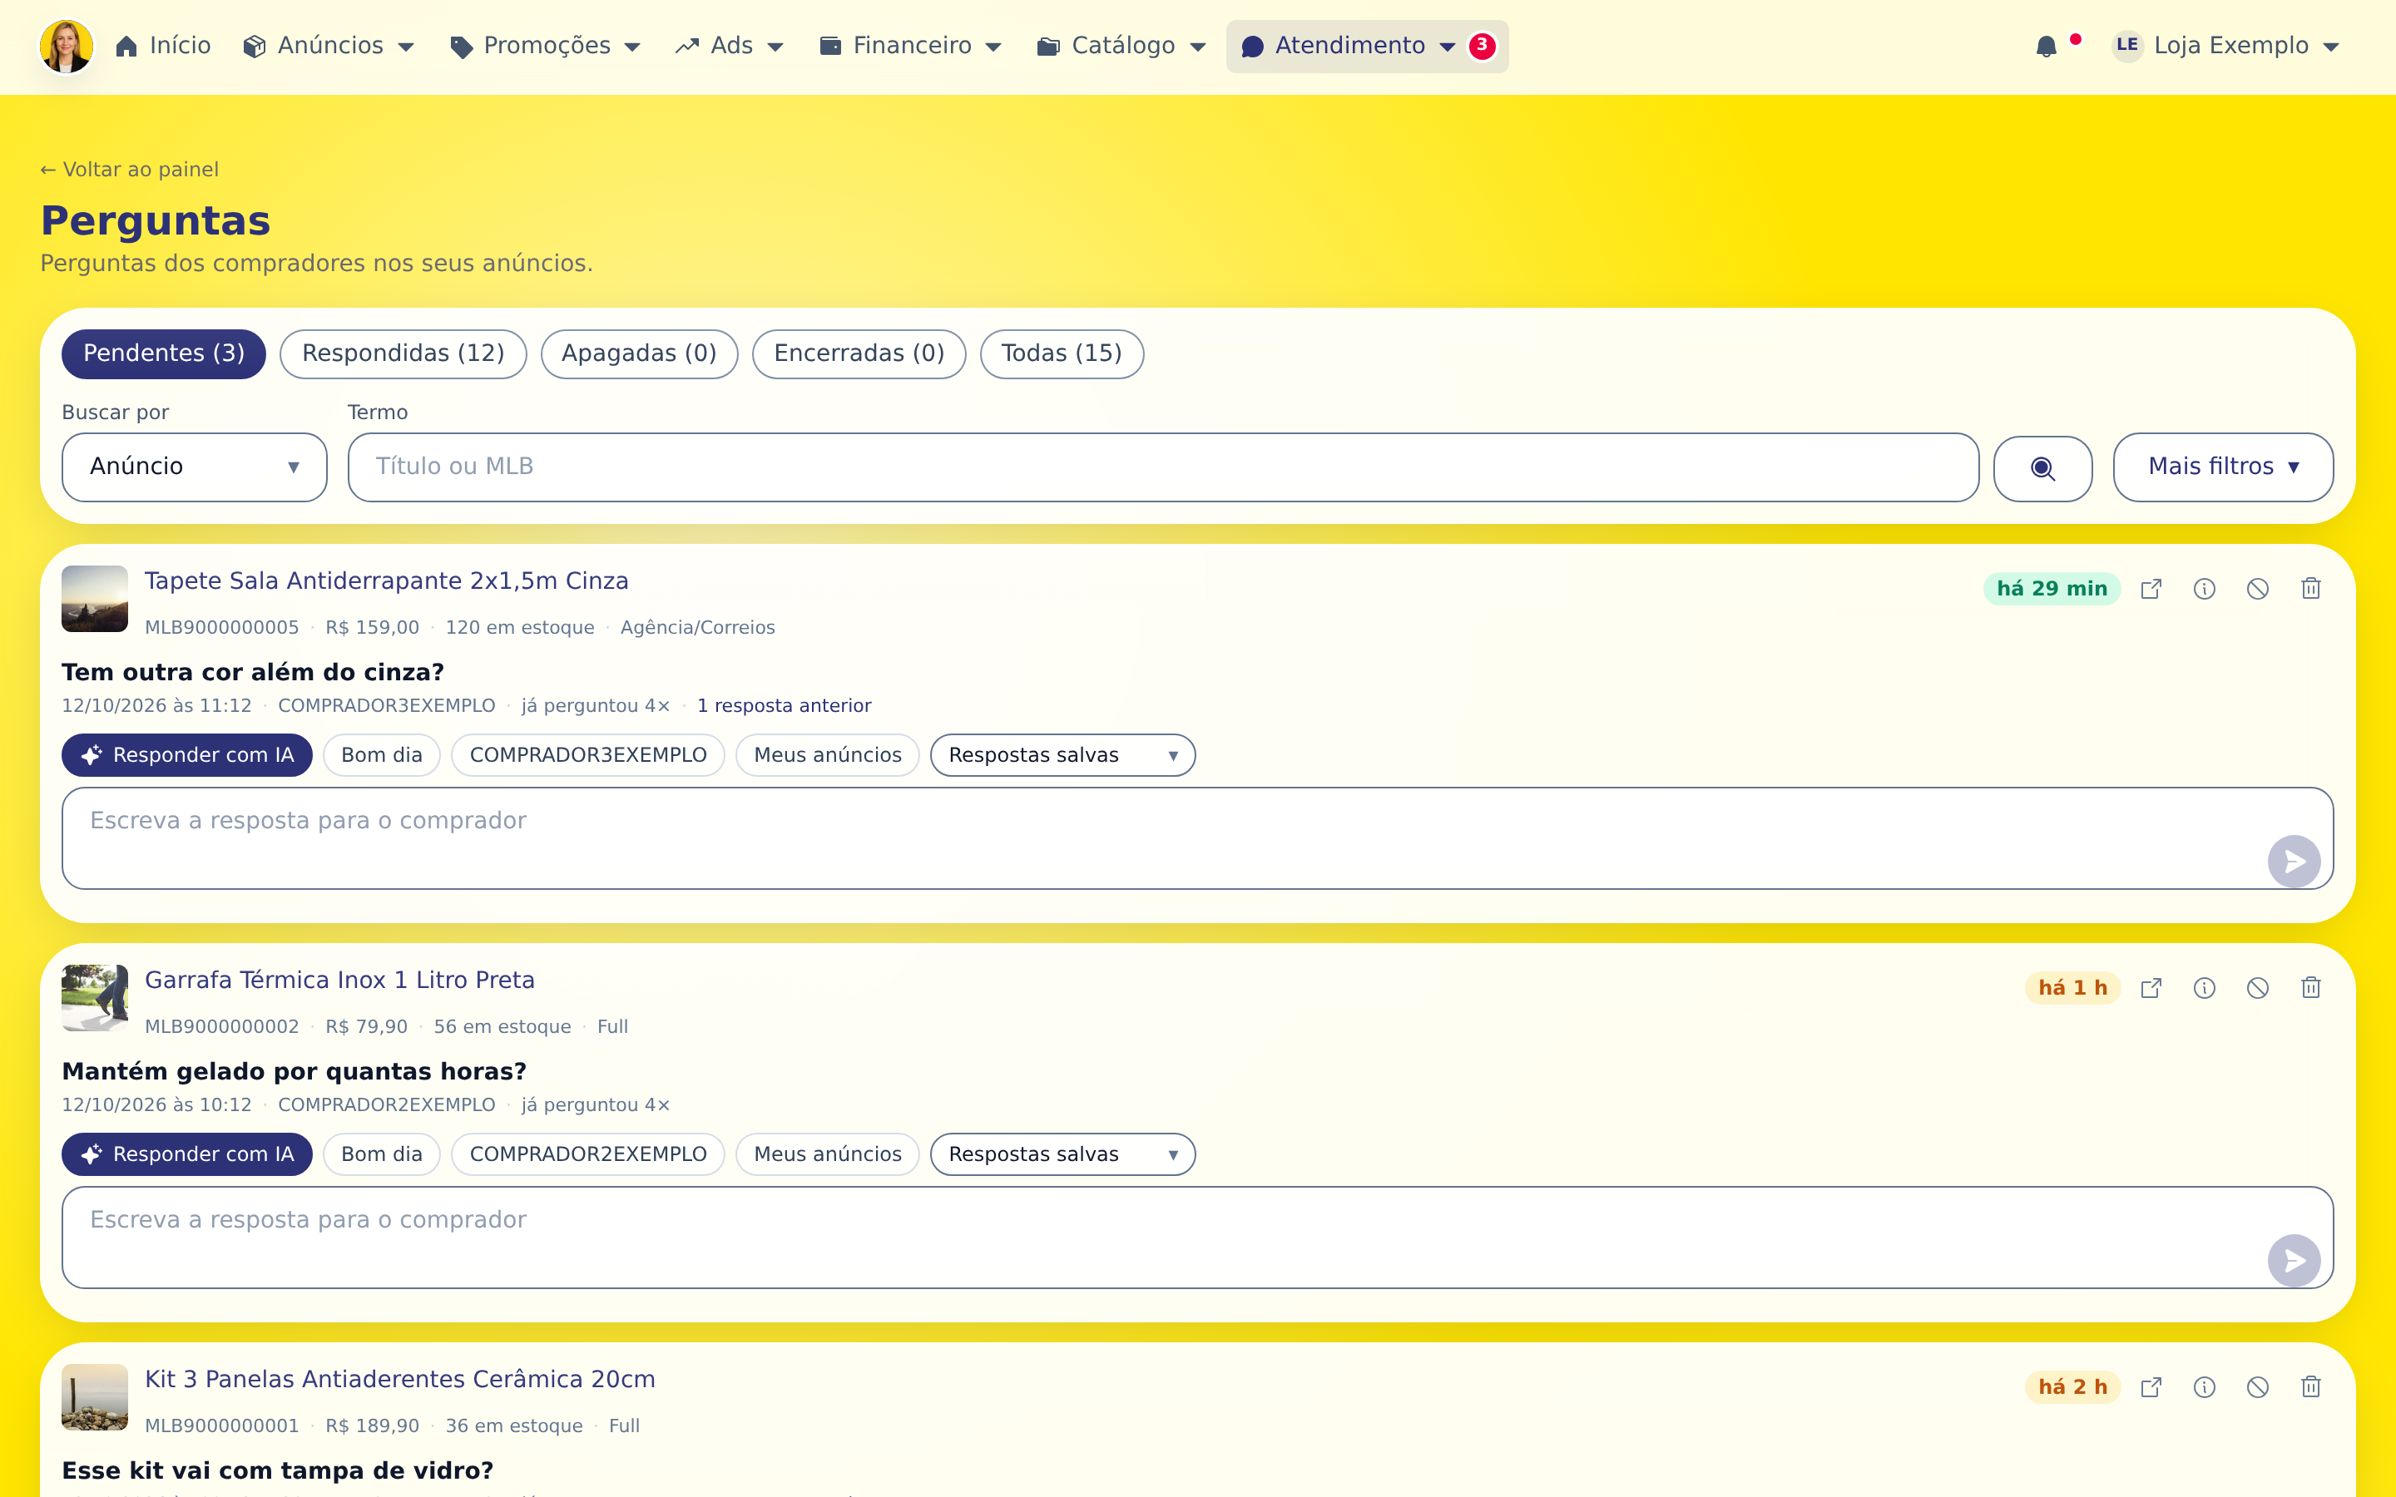Switch to Apagadas (0) tab

(x=639, y=353)
